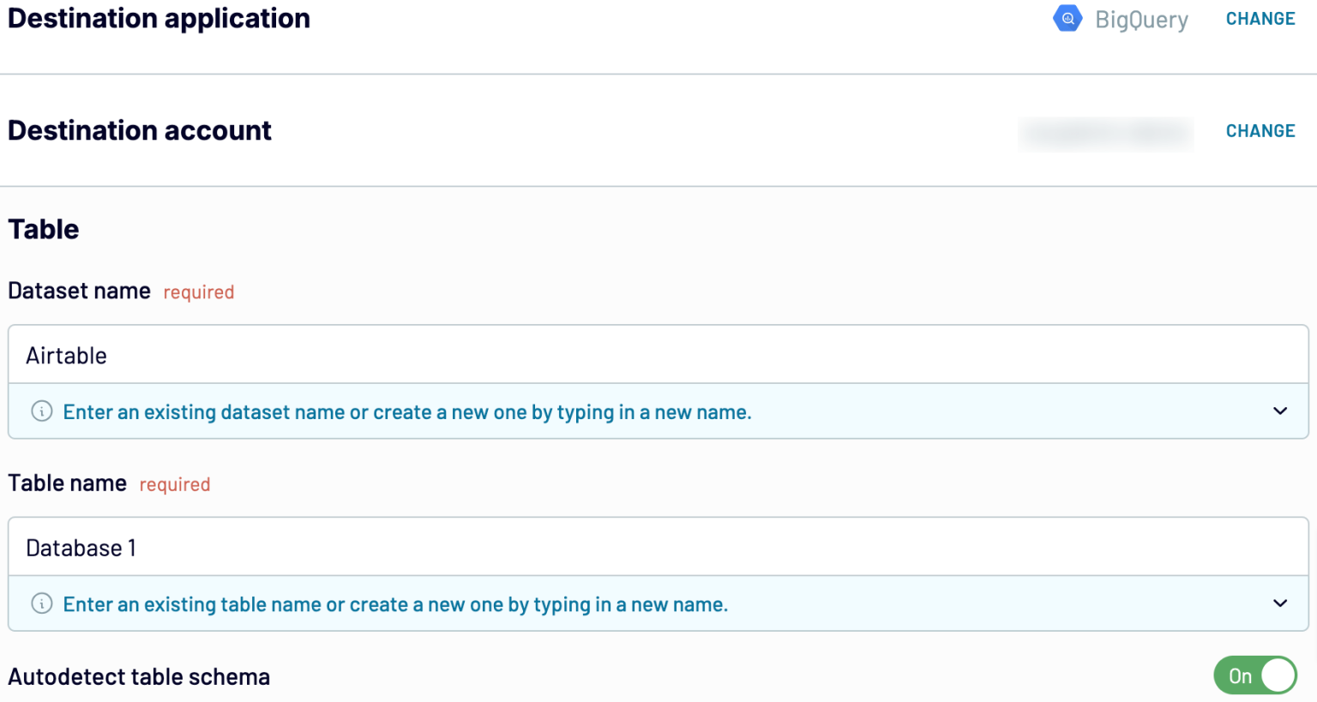Screen dimensions: 1317x702
Task: Select the blurred destination account name
Action: tap(1105, 133)
